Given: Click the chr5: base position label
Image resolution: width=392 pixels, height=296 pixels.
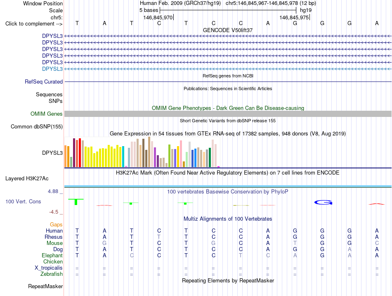Looking at the screenshot, I should [x=57, y=17].
